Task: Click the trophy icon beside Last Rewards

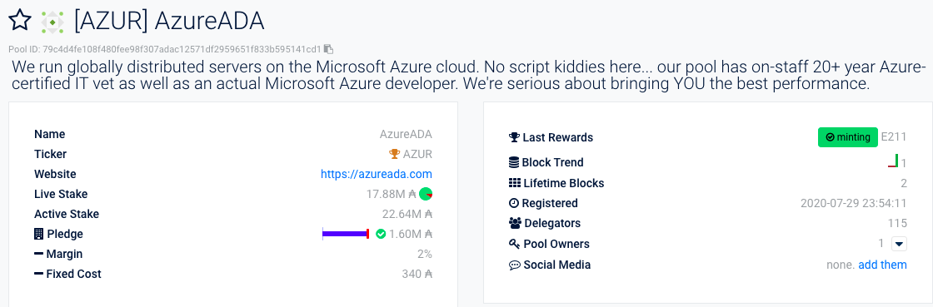Action: click(x=514, y=138)
